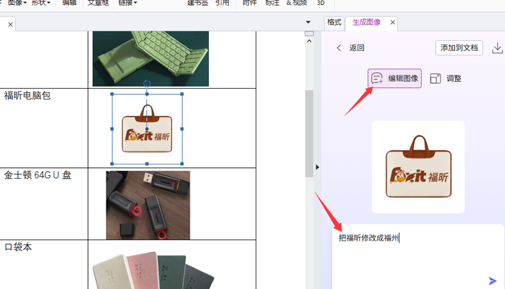Close the document tab
Viewport: 505px width, 289px height.
(11, 24)
